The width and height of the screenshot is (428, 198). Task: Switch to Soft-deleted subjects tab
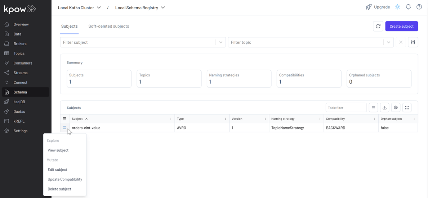[109, 26]
